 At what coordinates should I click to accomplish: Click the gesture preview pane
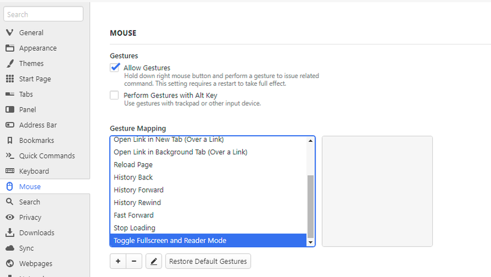(x=377, y=191)
